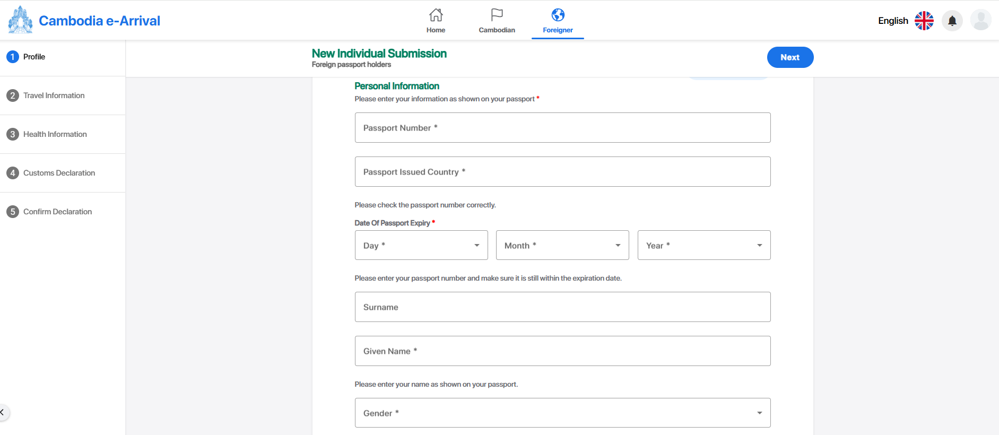The image size is (999, 435).
Task: Focus the Surname field
Action: [562, 307]
